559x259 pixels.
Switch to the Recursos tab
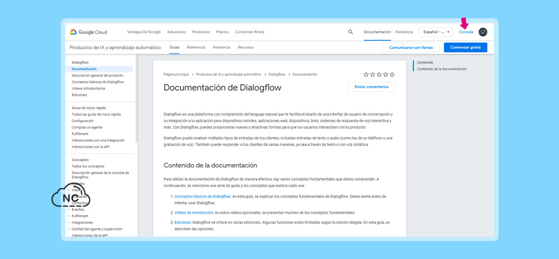click(246, 47)
